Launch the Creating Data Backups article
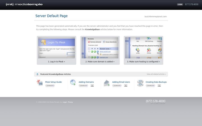The height and width of the screenshot is (126, 202). click(150, 85)
